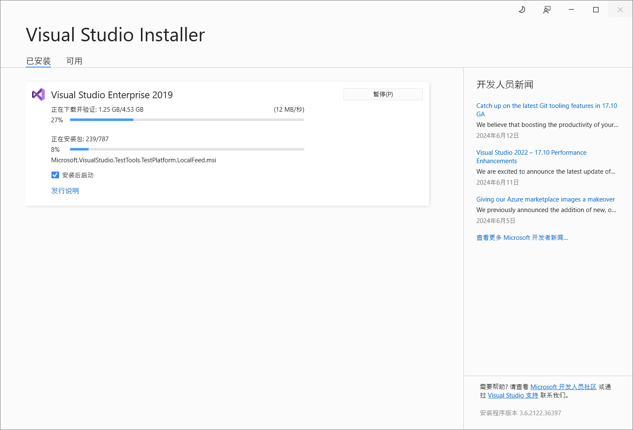
Task: Click the (12 MB/秒) download speed text
Action: click(x=289, y=109)
